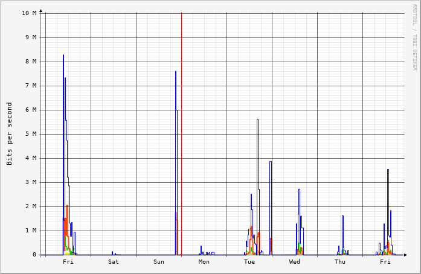Click the 2 M y-axis label

tap(31, 206)
